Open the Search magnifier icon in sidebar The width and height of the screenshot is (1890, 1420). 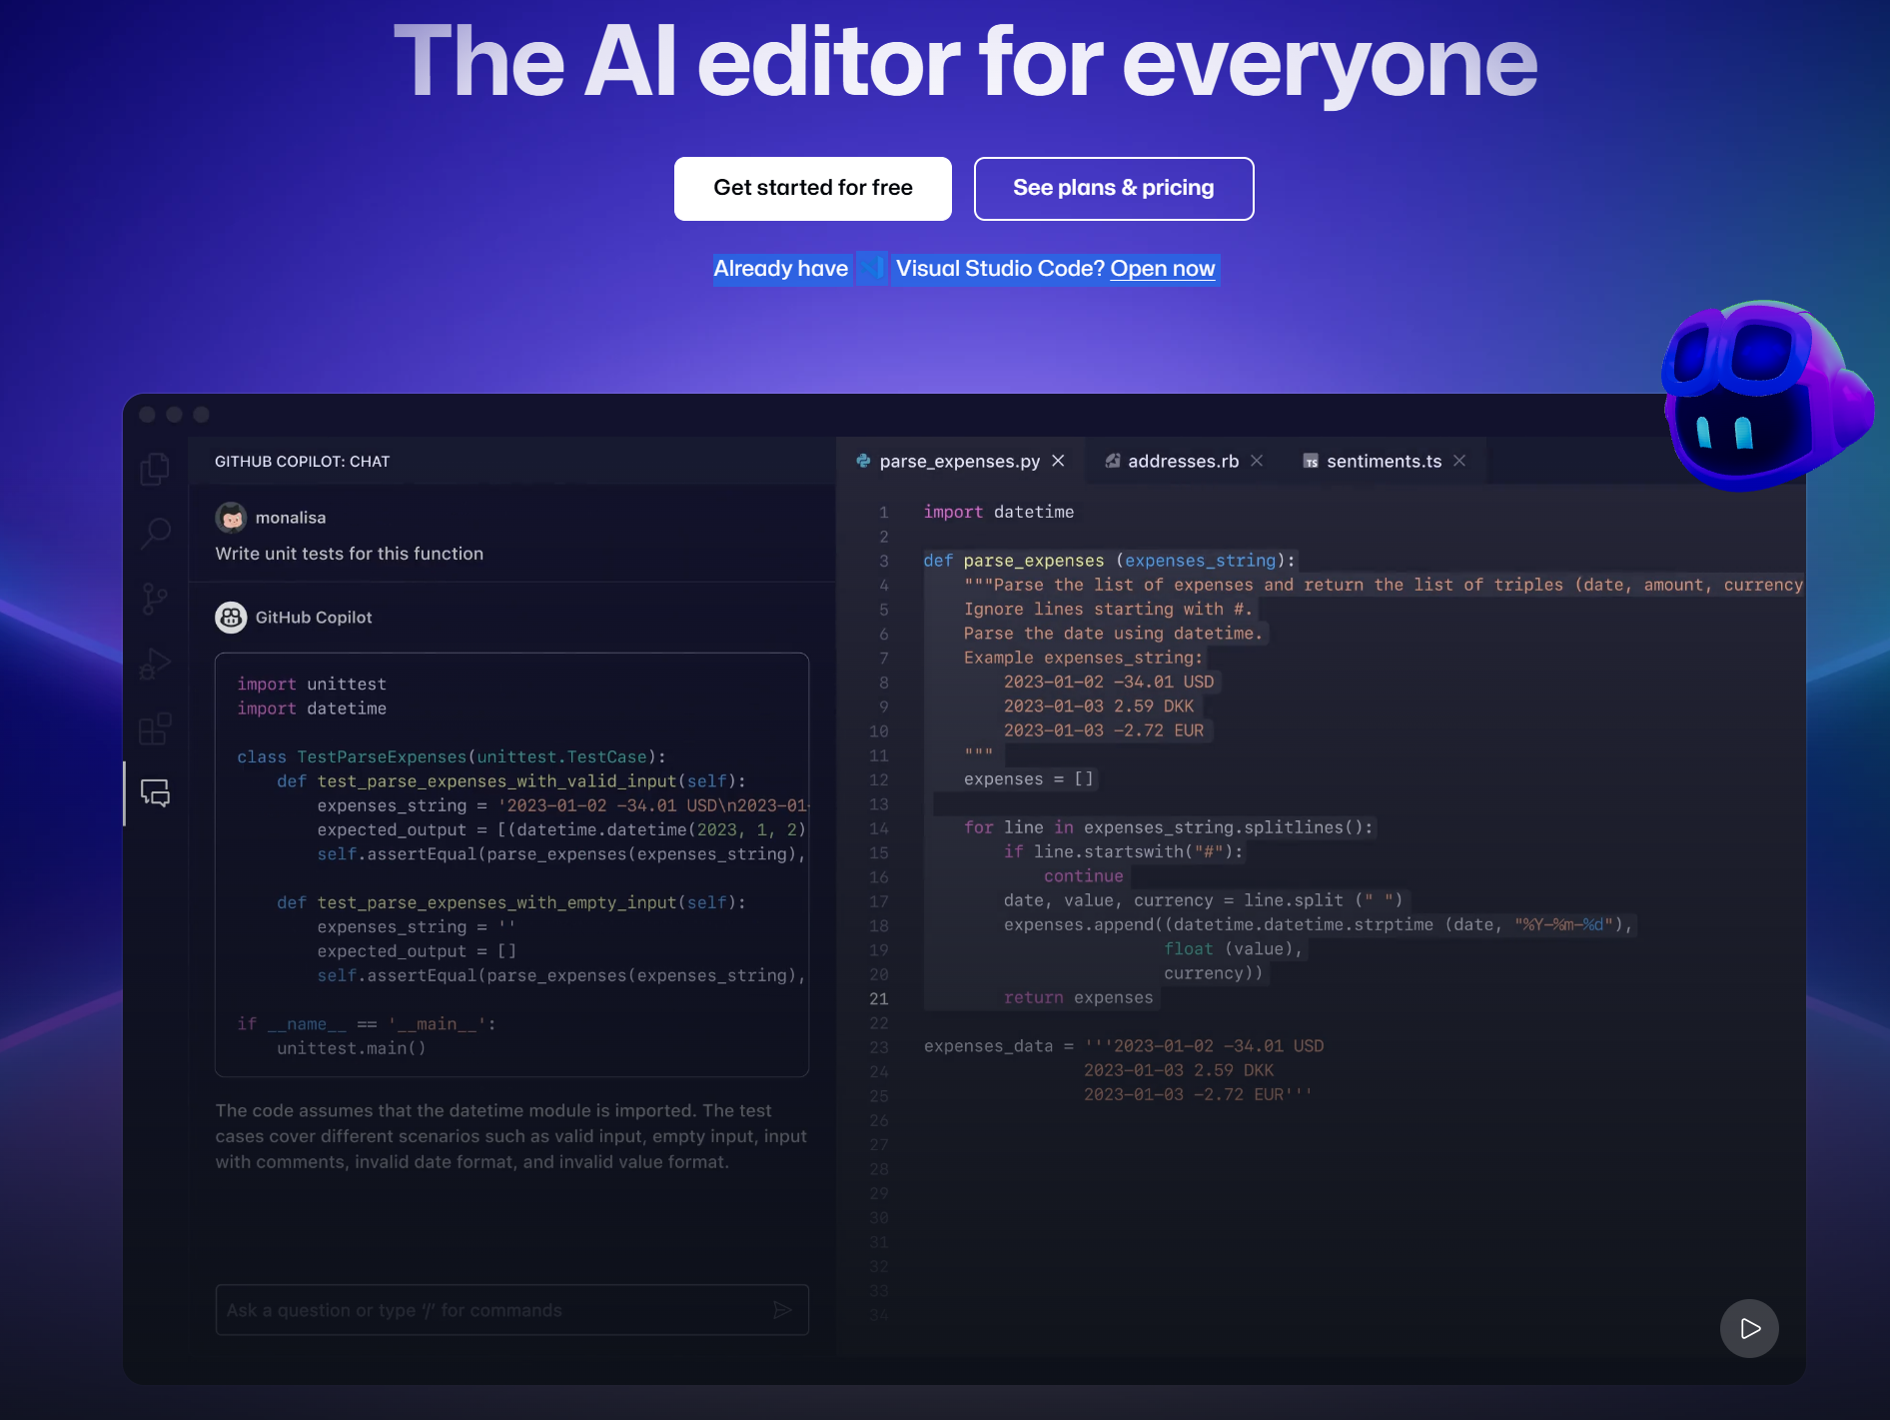click(x=155, y=534)
